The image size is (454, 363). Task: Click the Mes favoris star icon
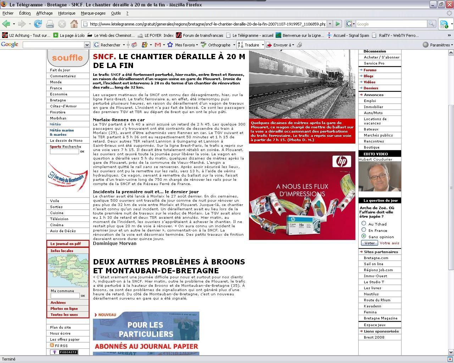tap(170, 45)
